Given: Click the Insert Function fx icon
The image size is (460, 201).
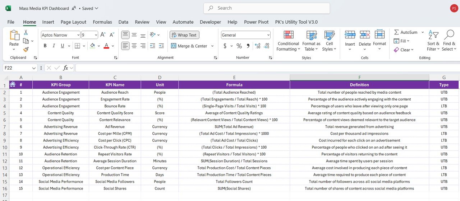Looking at the screenshot, I should 66,68.
